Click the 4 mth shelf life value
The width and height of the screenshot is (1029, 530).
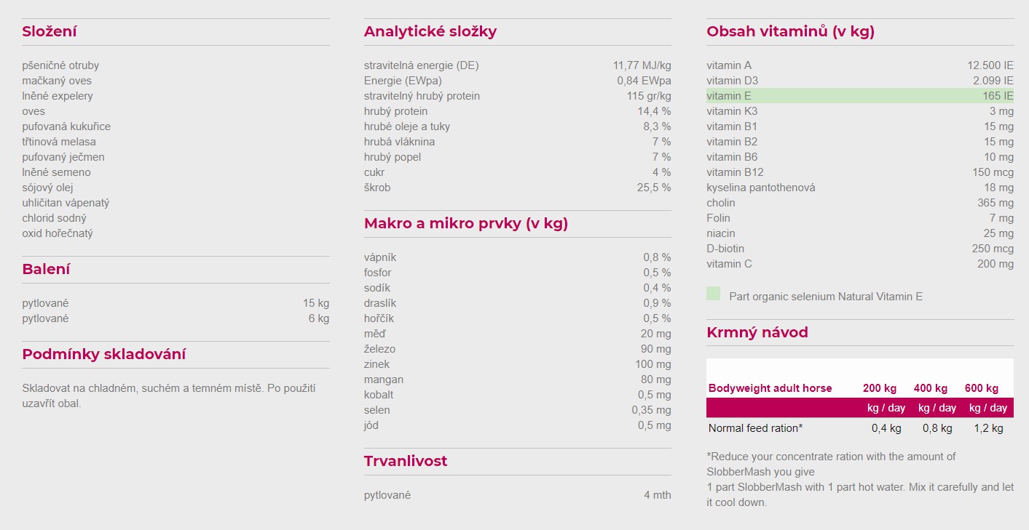[657, 495]
